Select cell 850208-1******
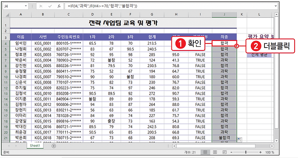 tap(69, 93)
